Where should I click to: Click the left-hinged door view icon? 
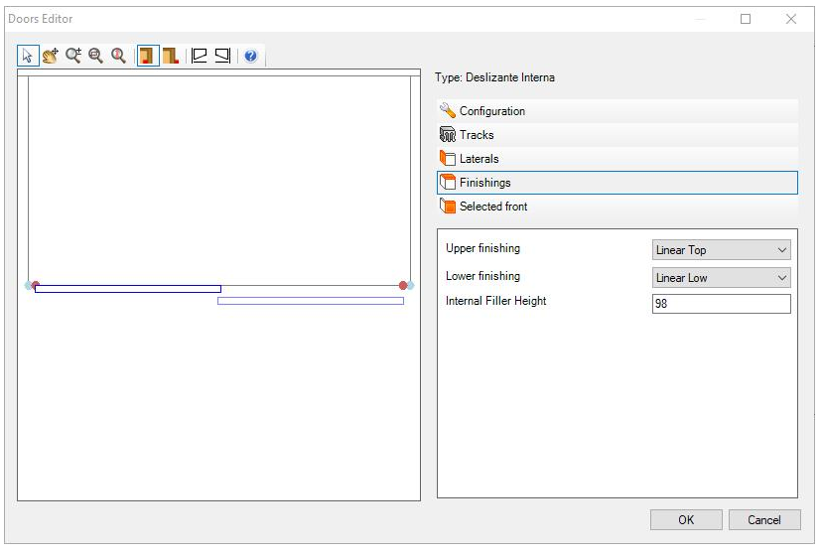(x=200, y=56)
